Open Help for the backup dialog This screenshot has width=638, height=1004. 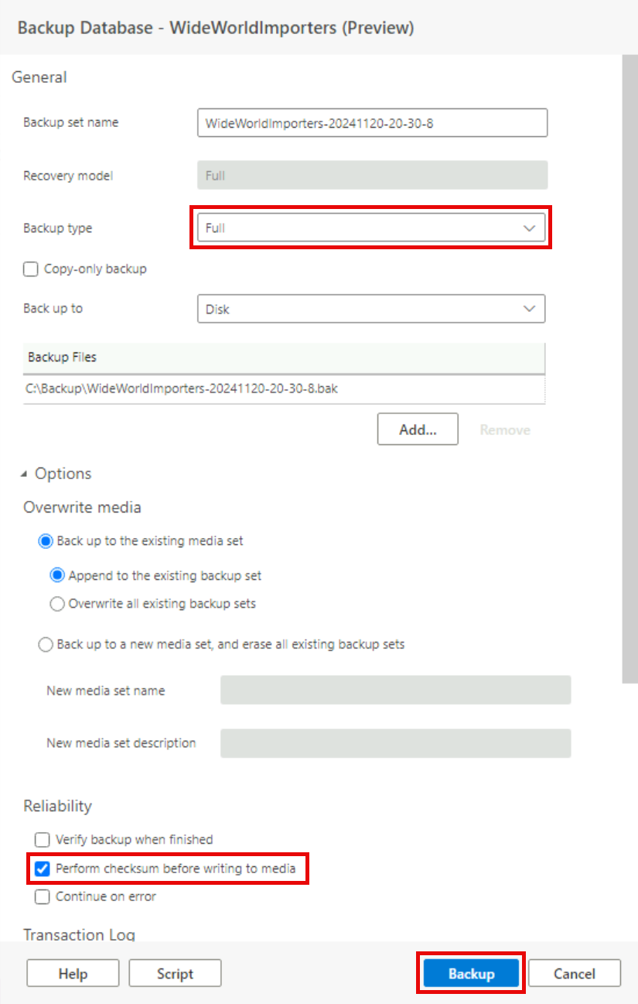coord(73,974)
